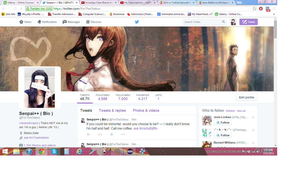Open more options on the immortal tweet

pyautogui.click(x=123, y=134)
